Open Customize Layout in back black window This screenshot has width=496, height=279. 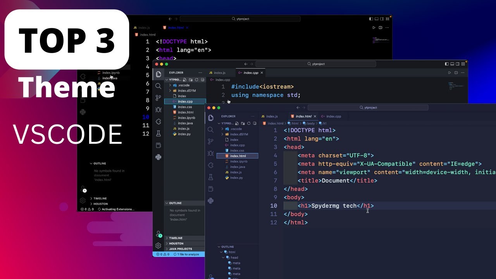point(387,19)
